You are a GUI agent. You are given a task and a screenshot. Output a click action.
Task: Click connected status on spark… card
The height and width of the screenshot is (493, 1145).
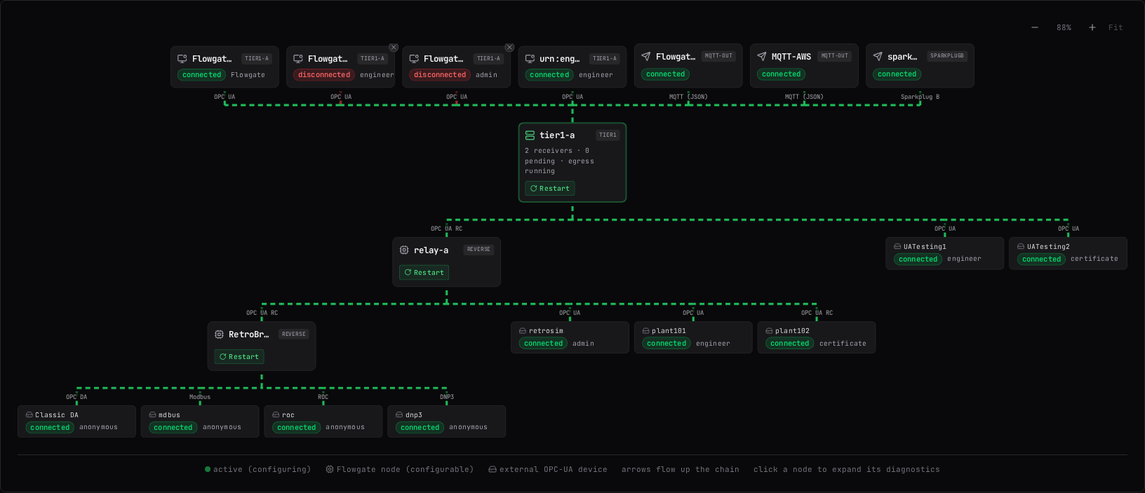click(x=897, y=74)
